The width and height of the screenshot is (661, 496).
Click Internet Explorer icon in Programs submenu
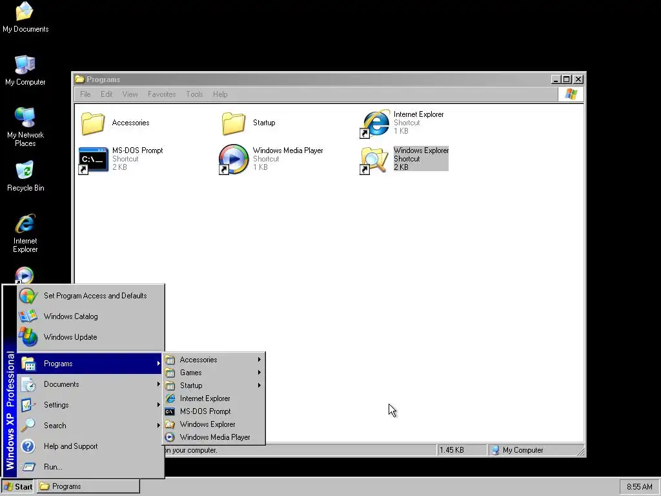click(x=170, y=398)
